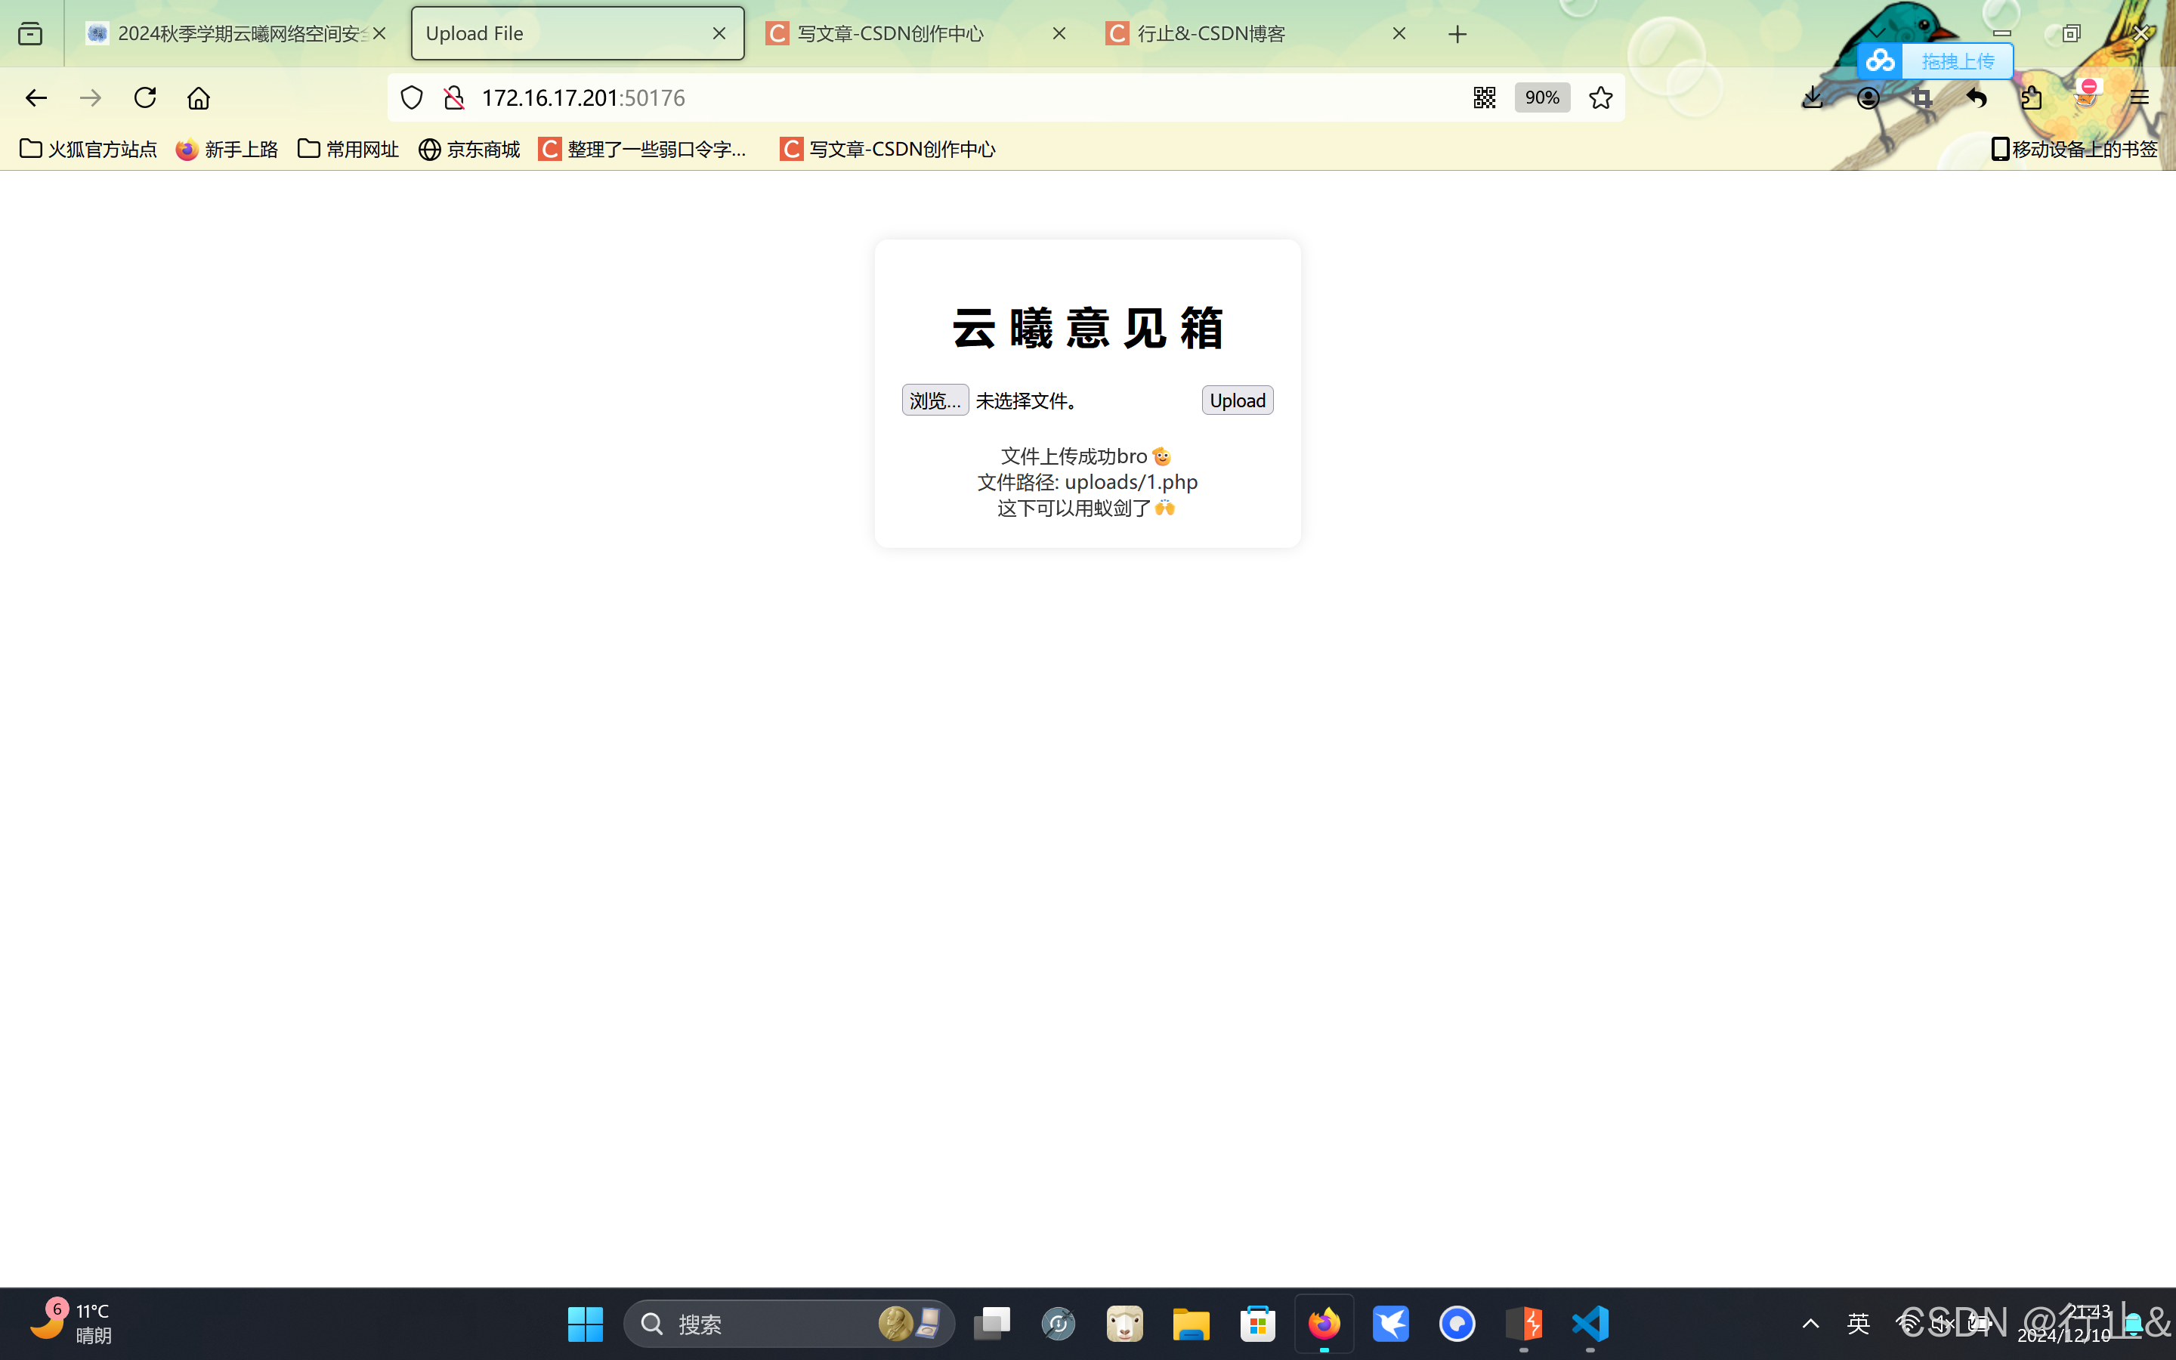Reset the 90% zoom level badge

[x=1541, y=98]
